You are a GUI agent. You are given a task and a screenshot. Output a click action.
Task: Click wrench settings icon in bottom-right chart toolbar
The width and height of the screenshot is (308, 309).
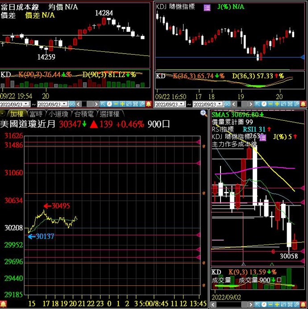coord(296,305)
